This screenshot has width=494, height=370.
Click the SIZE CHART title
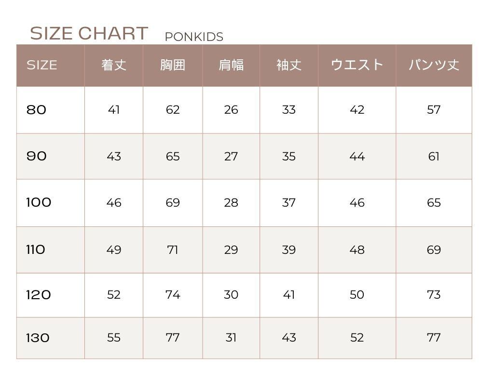89,34
